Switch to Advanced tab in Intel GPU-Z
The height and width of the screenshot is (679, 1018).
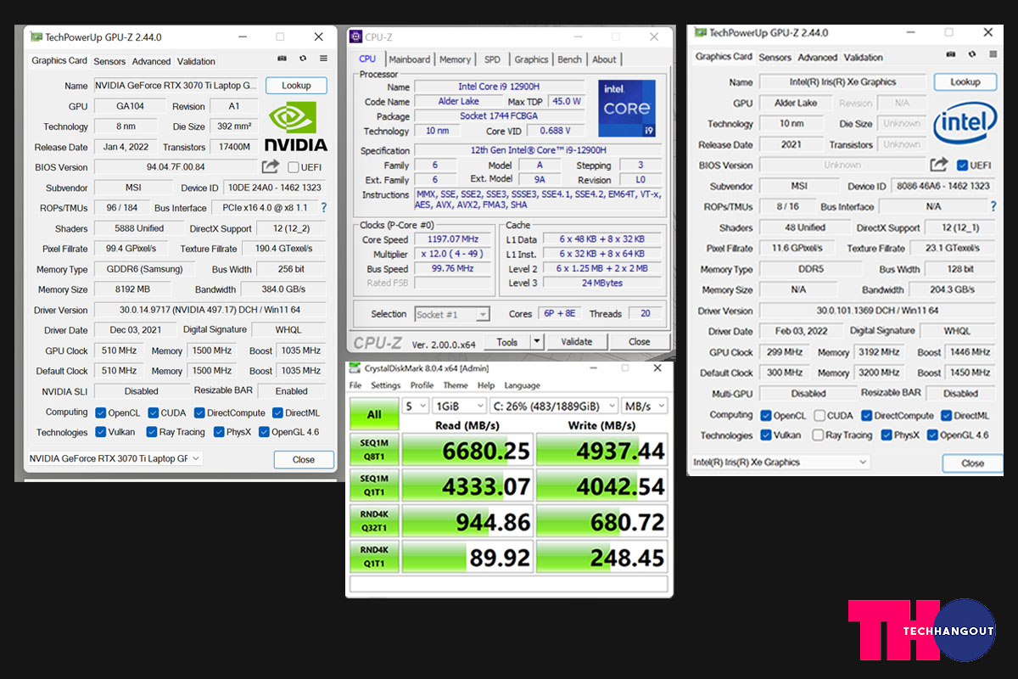pyautogui.click(x=818, y=57)
